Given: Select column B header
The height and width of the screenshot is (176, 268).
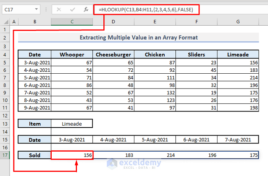Looking at the screenshot, I should [35, 22].
